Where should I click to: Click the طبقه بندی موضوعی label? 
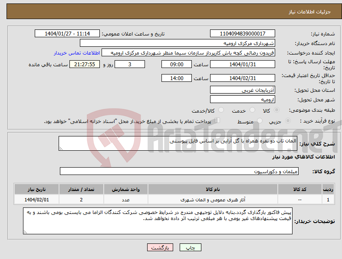(x=312, y=110)
